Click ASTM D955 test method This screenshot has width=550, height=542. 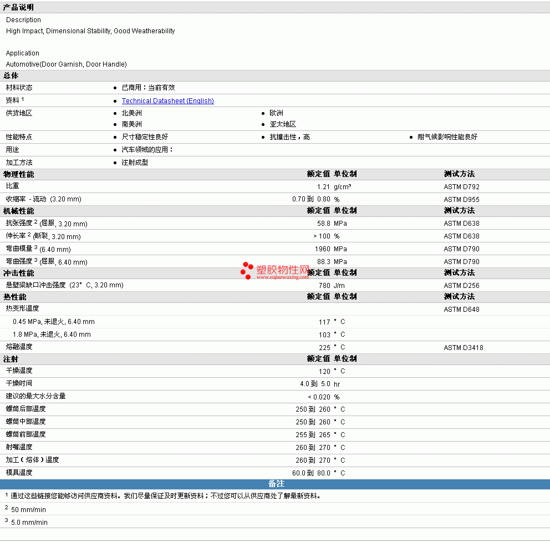[x=461, y=199]
